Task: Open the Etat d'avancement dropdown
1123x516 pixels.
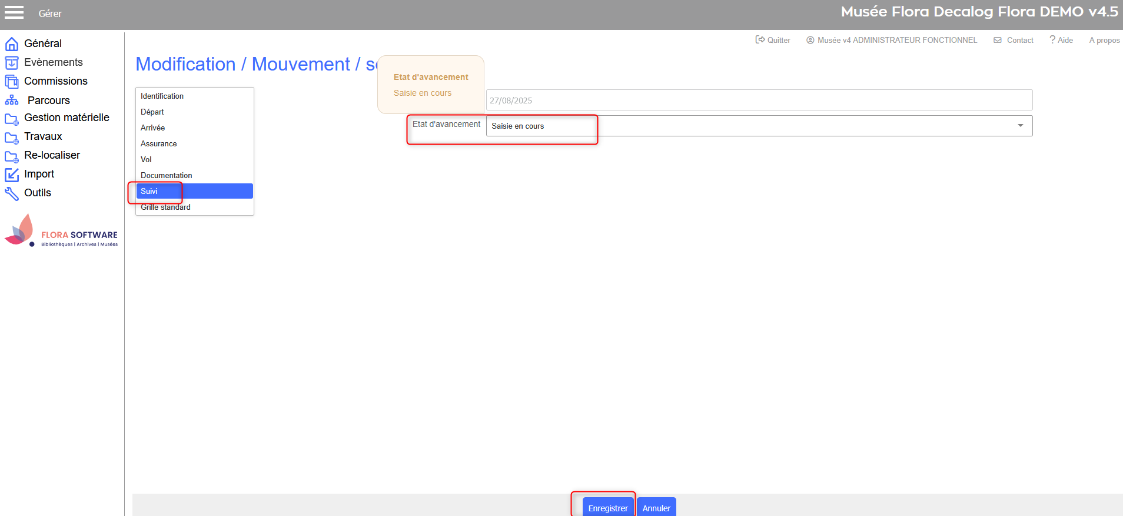Action: coord(759,126)
